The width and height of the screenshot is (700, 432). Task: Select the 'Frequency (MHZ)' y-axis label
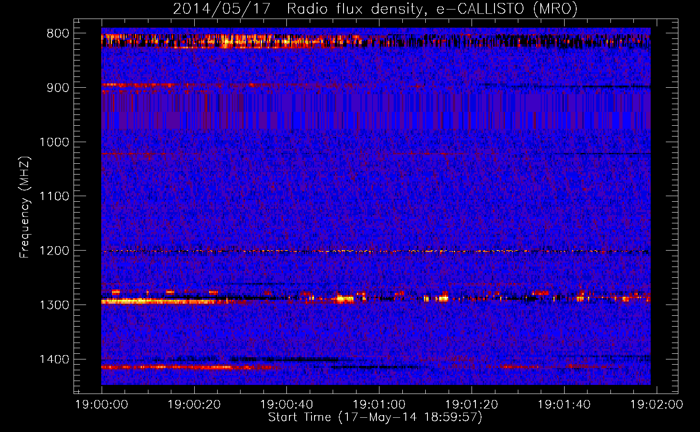point(25,207)
